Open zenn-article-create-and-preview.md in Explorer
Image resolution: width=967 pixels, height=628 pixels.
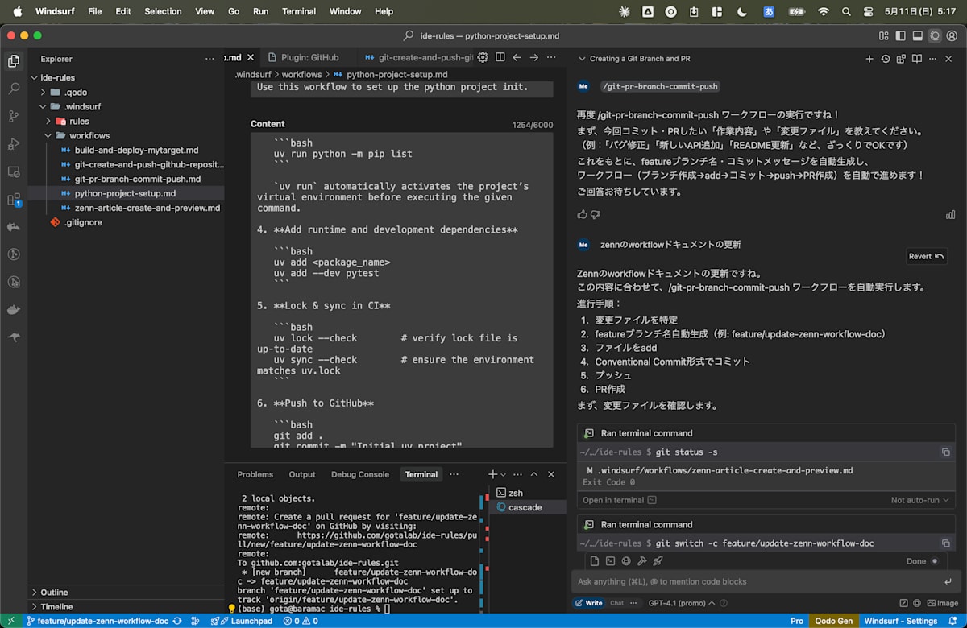click(147, 208)
